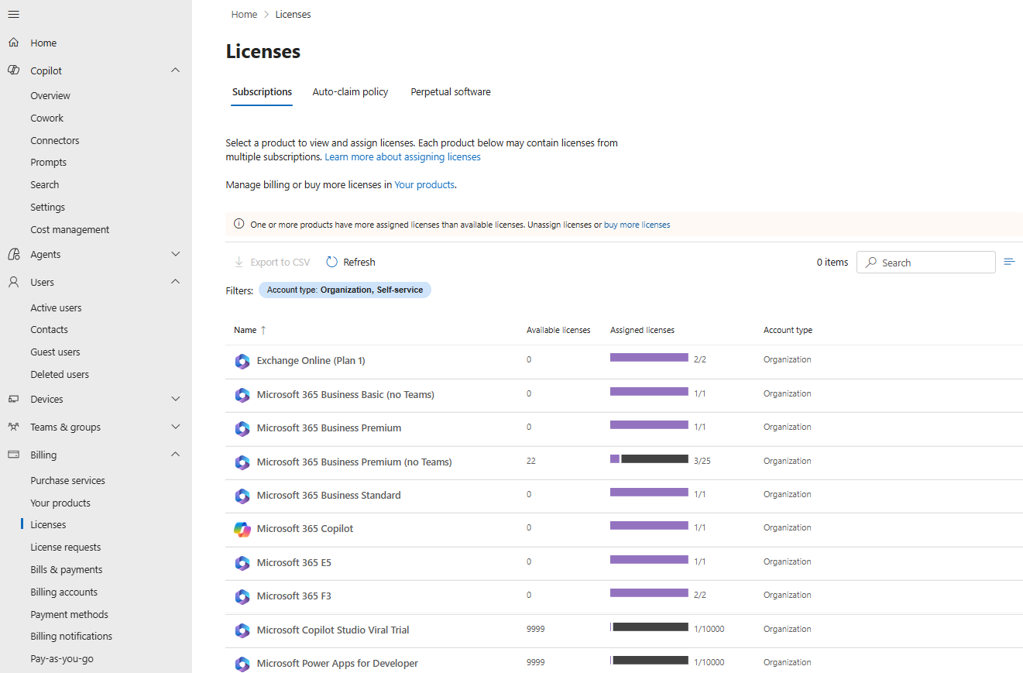
Task: Collapse the Billing navigation section
Action: [x=175, y=455]
